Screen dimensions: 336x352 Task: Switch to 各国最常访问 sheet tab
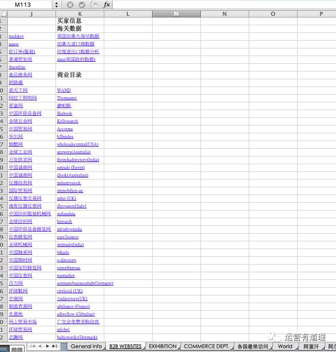coord(253,346)
